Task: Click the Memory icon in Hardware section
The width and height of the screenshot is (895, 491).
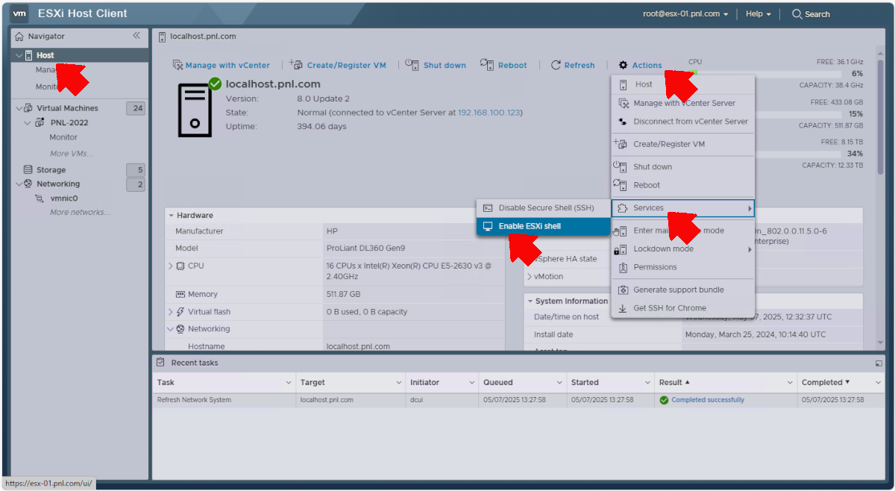Action: click(180, 294)
